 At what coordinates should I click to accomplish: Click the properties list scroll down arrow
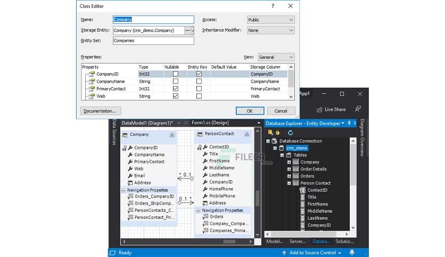click(x=291, y=97)
